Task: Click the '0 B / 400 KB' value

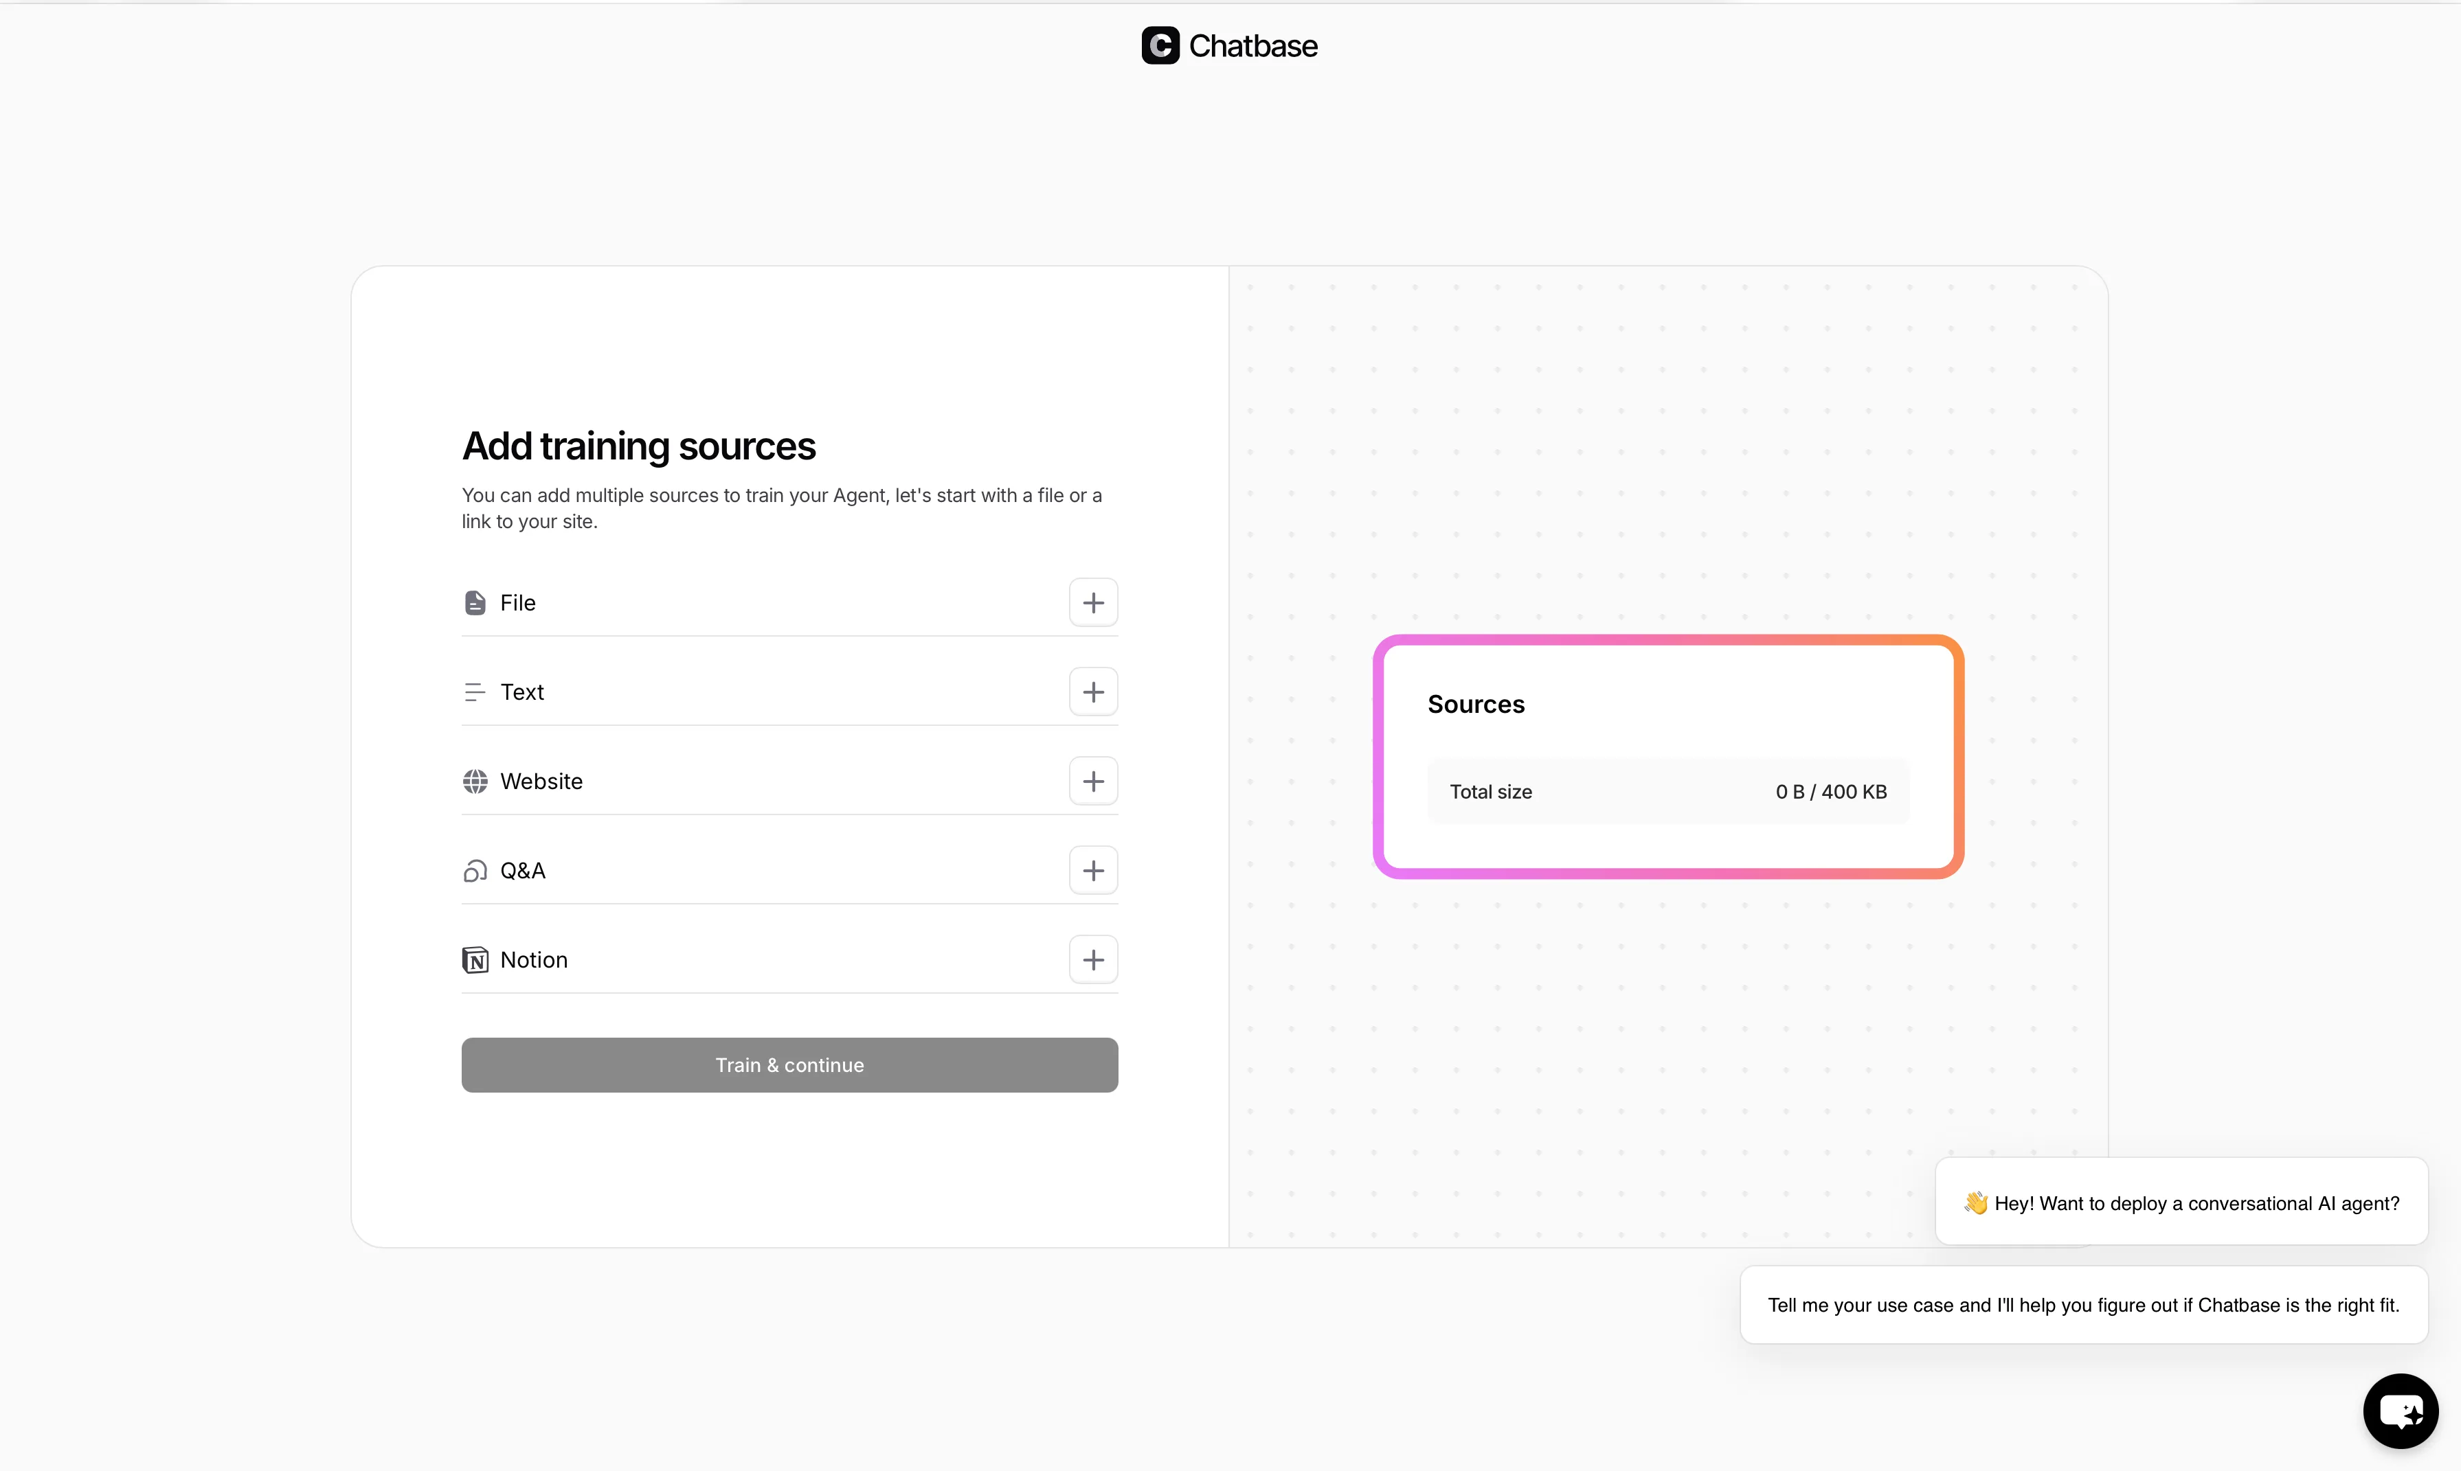Action: coord(1832,792)
